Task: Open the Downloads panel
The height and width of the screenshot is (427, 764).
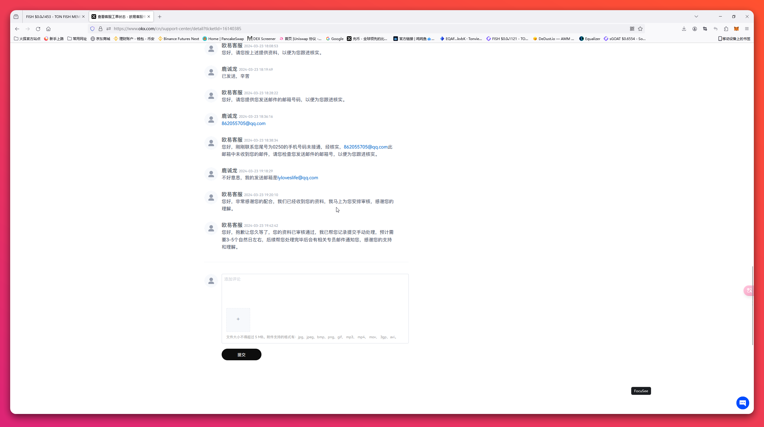Action: (x=684, y=29)
